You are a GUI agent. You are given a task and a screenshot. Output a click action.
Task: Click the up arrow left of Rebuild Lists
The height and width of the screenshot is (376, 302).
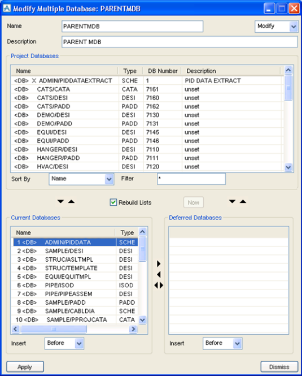click(x=71, y=201)
